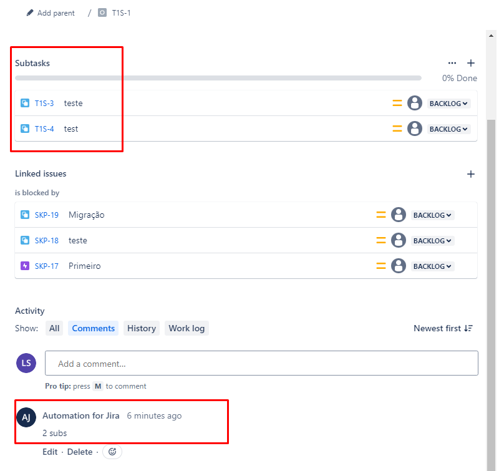The width and height of the screenshot is (499, 471).
Task: Click the scroll up arrow
Action: [x=491, y=36]
